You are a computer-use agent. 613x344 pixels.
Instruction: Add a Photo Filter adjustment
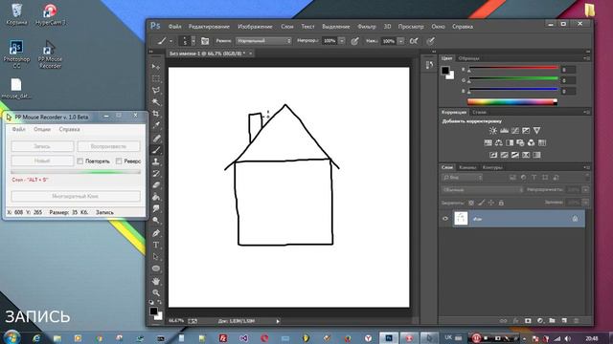(520, 142)
